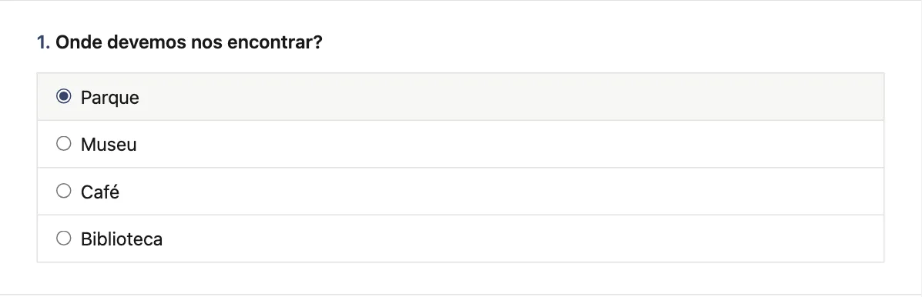The width and height of the screenshot is (922, 297).
Task: Select the Biblioteca radio button
Action: click(x=63, y=239)
